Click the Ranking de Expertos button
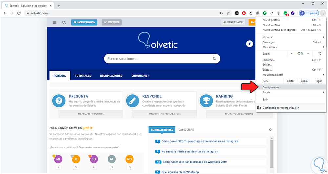The height and width of the screenshot is (174, 328). tap(239, 114)
